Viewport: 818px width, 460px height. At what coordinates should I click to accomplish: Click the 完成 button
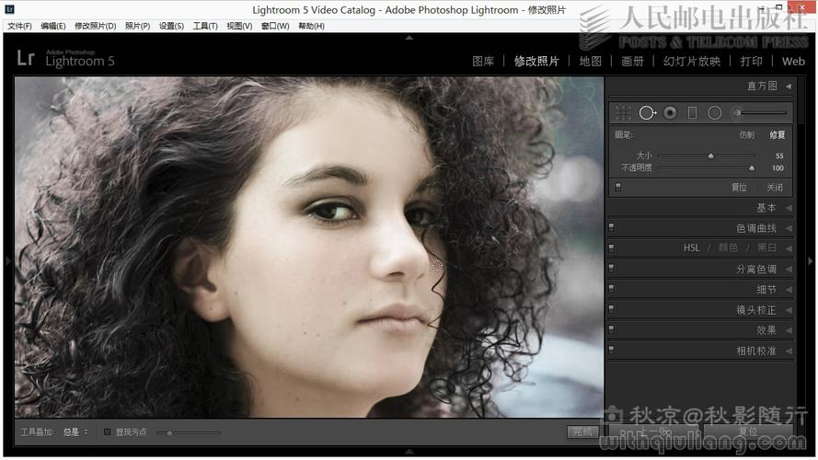[x=582, y=431]
